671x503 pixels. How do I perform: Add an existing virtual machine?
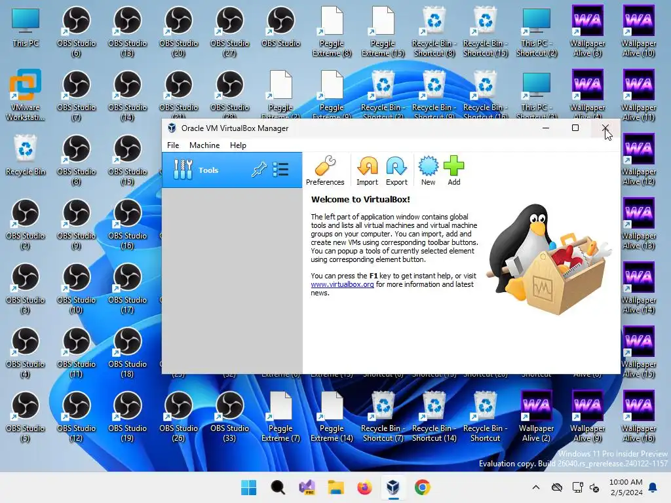coord(454,171)
